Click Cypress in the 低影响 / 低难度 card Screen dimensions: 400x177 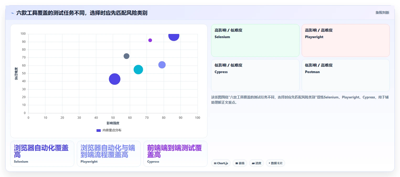(221, 72)
